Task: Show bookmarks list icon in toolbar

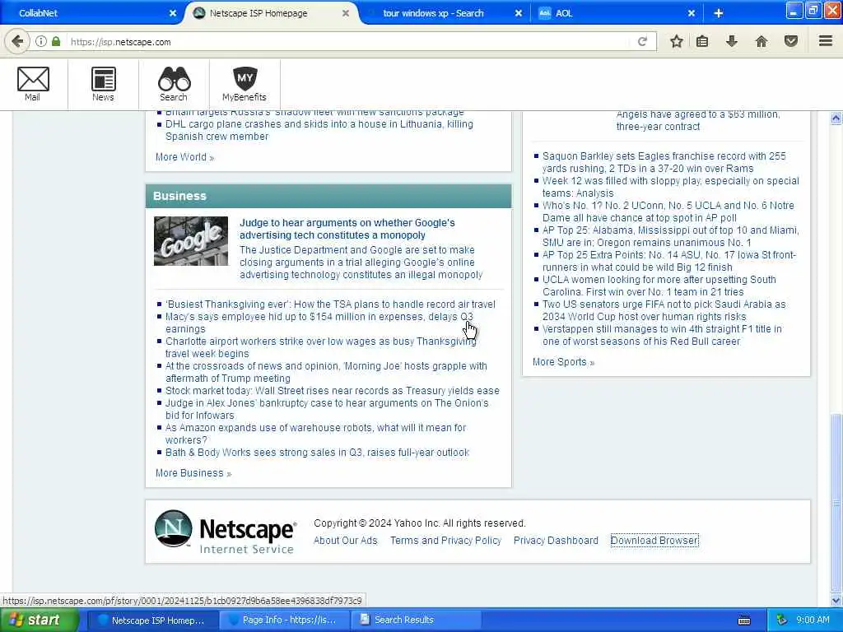Action: coord(702,41)
